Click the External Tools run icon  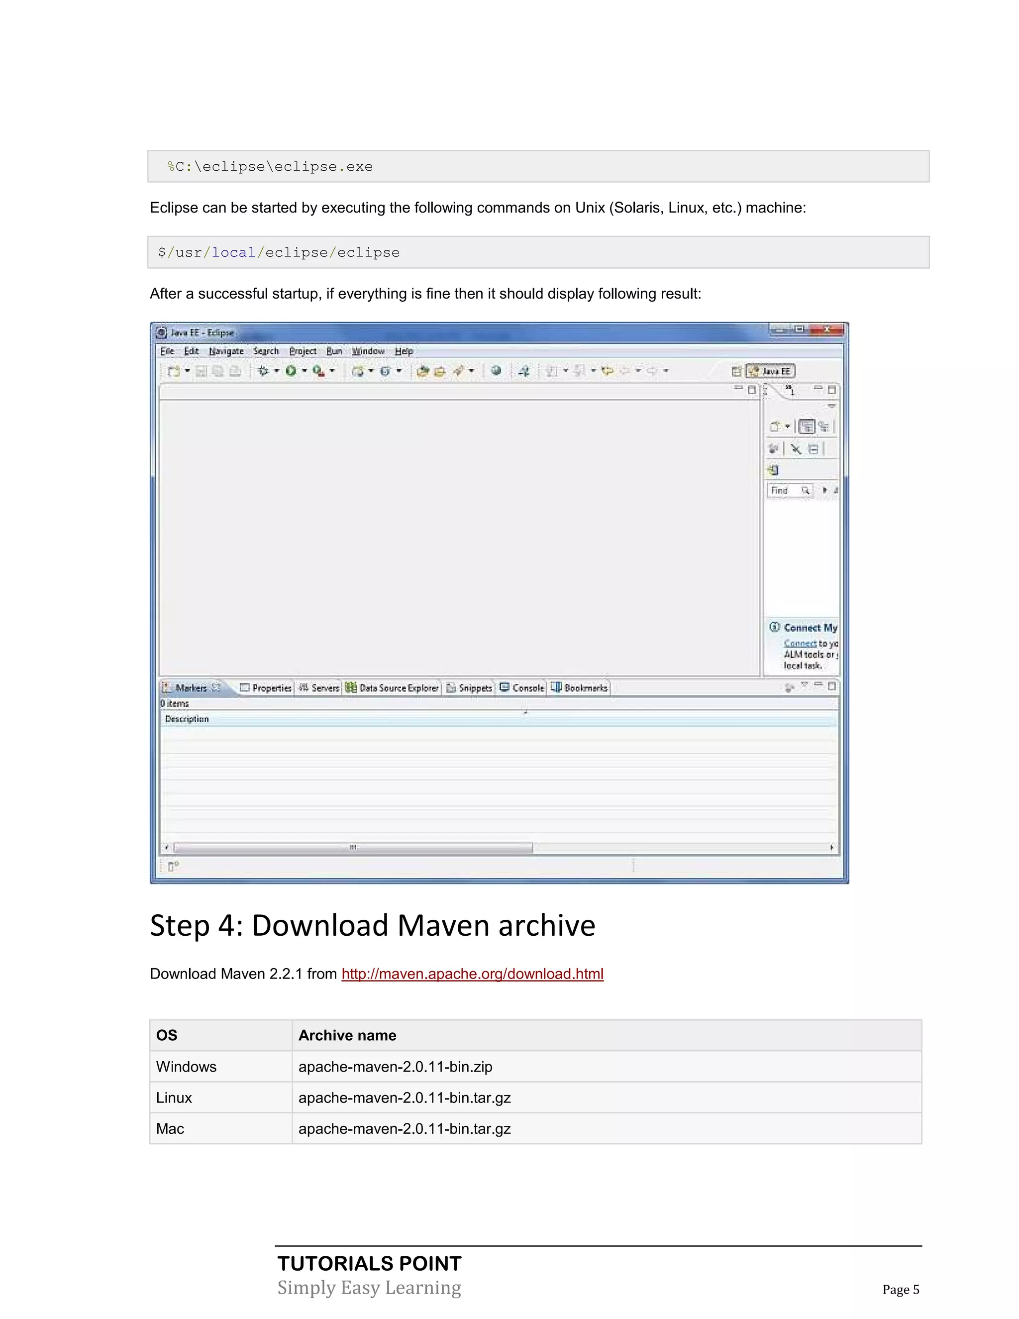coord(318,371)
